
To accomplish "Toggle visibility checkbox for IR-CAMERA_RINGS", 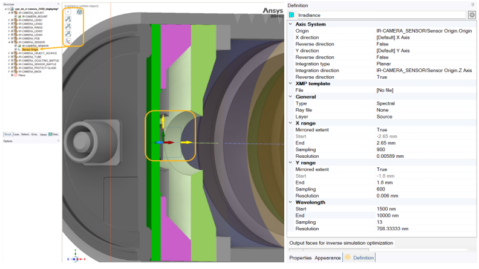I will click(x=12, y=27).
